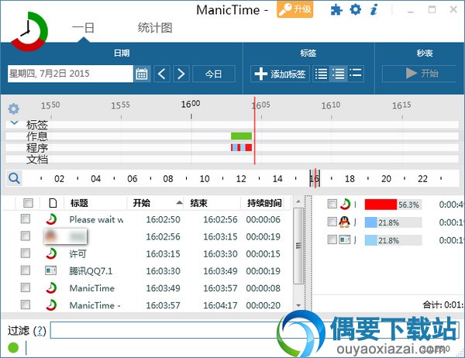Select the 许可 entry title
Image resolution: width=465 pixels, height=358 pixels.
pos(77,254)
